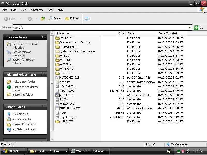Screen dimensions: 207x155
Task: Open My Network Places link
Action: pyautogui.click(x=24, y=129)
